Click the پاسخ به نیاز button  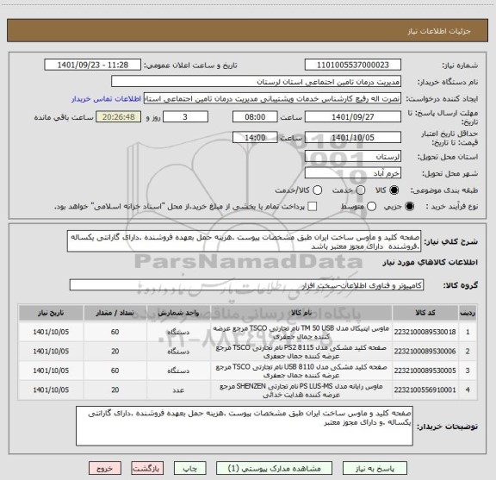[x=375, y=468]
